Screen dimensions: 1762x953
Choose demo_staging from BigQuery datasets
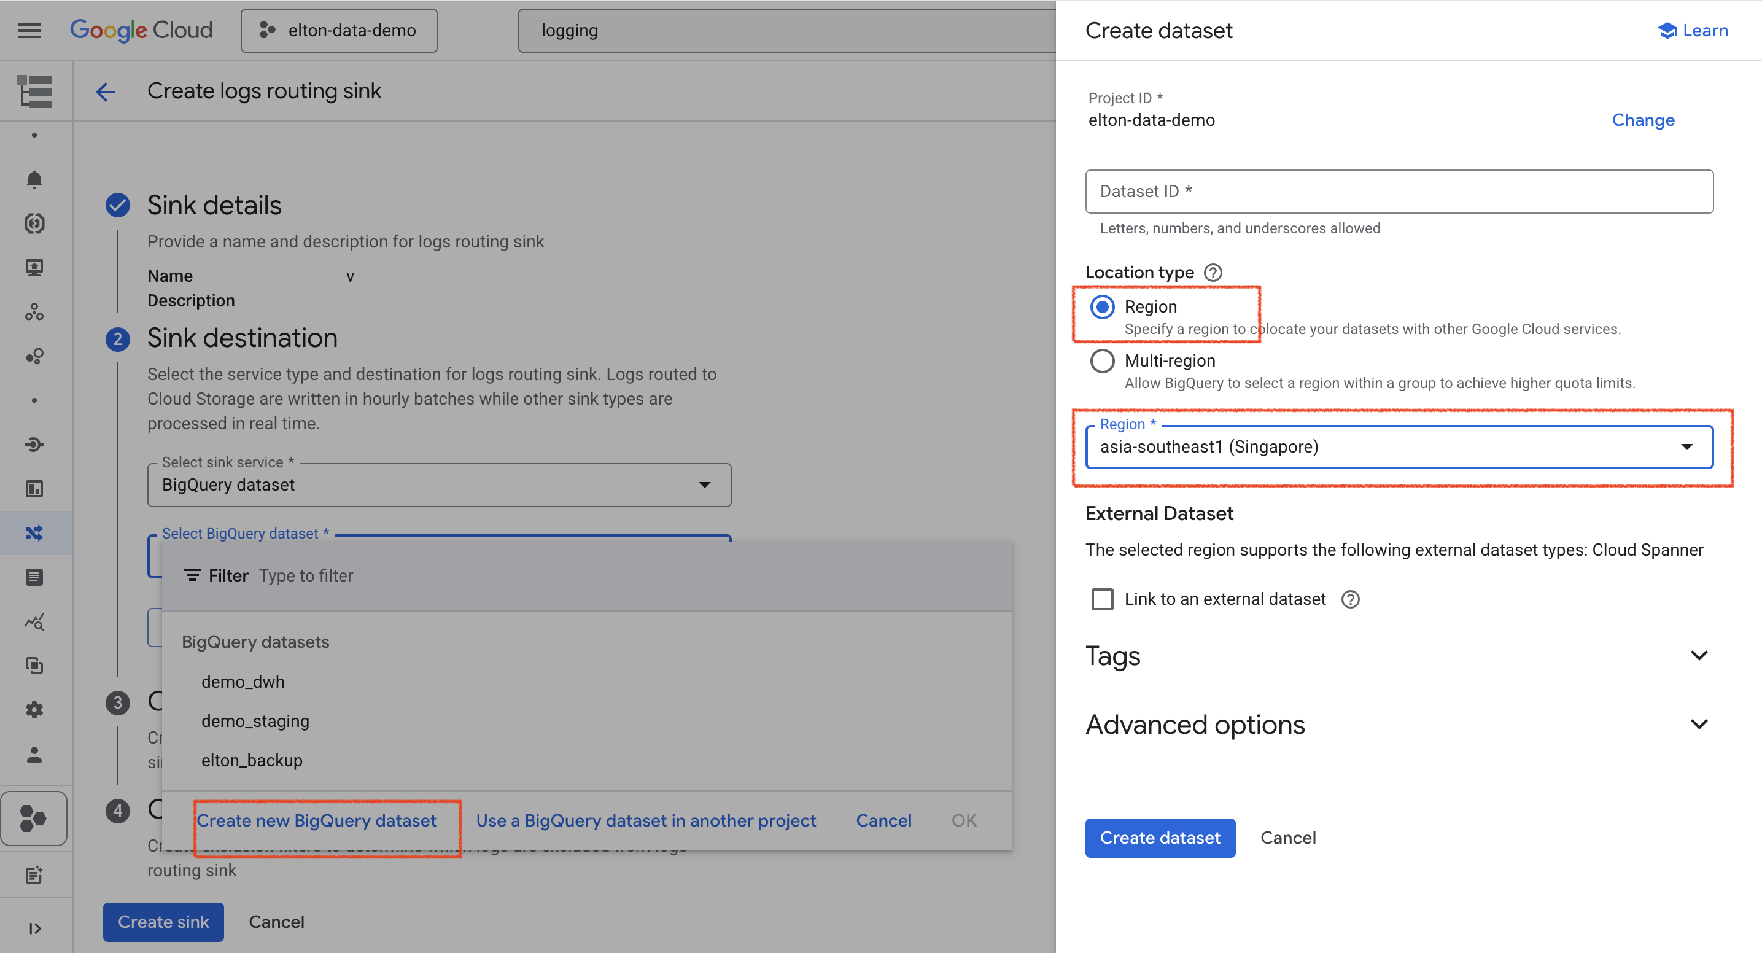pos(255,721)
